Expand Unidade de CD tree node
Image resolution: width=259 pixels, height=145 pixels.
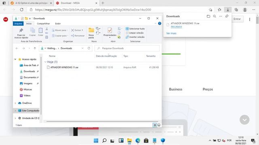pos(15,118)
